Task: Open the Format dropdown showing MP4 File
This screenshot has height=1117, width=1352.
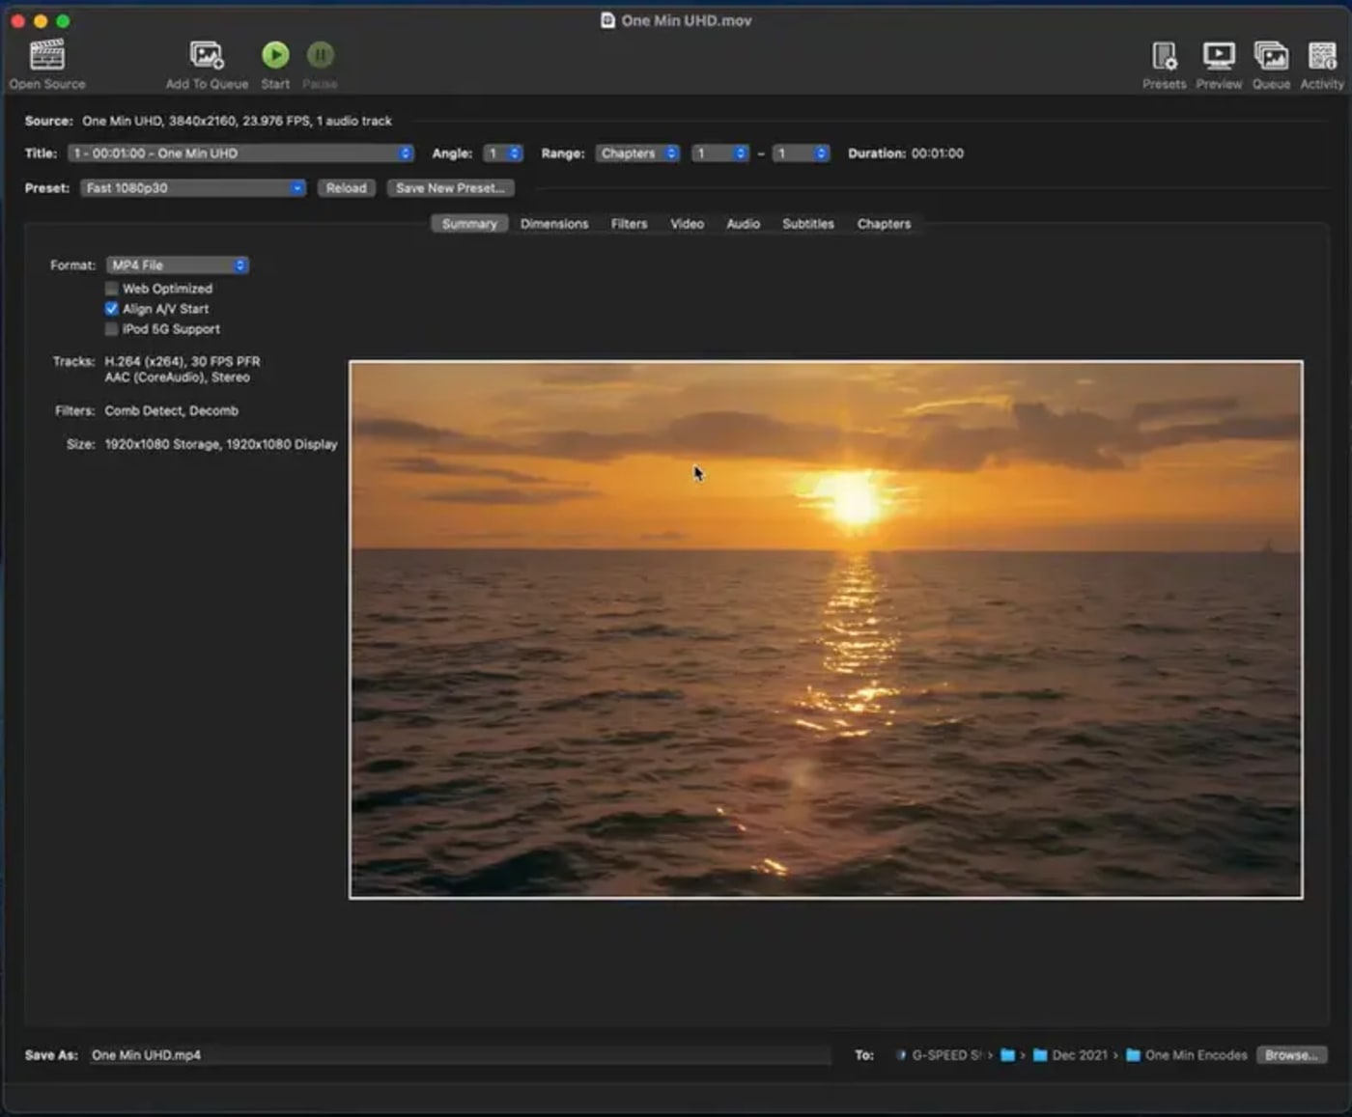Action: (177, 264)
